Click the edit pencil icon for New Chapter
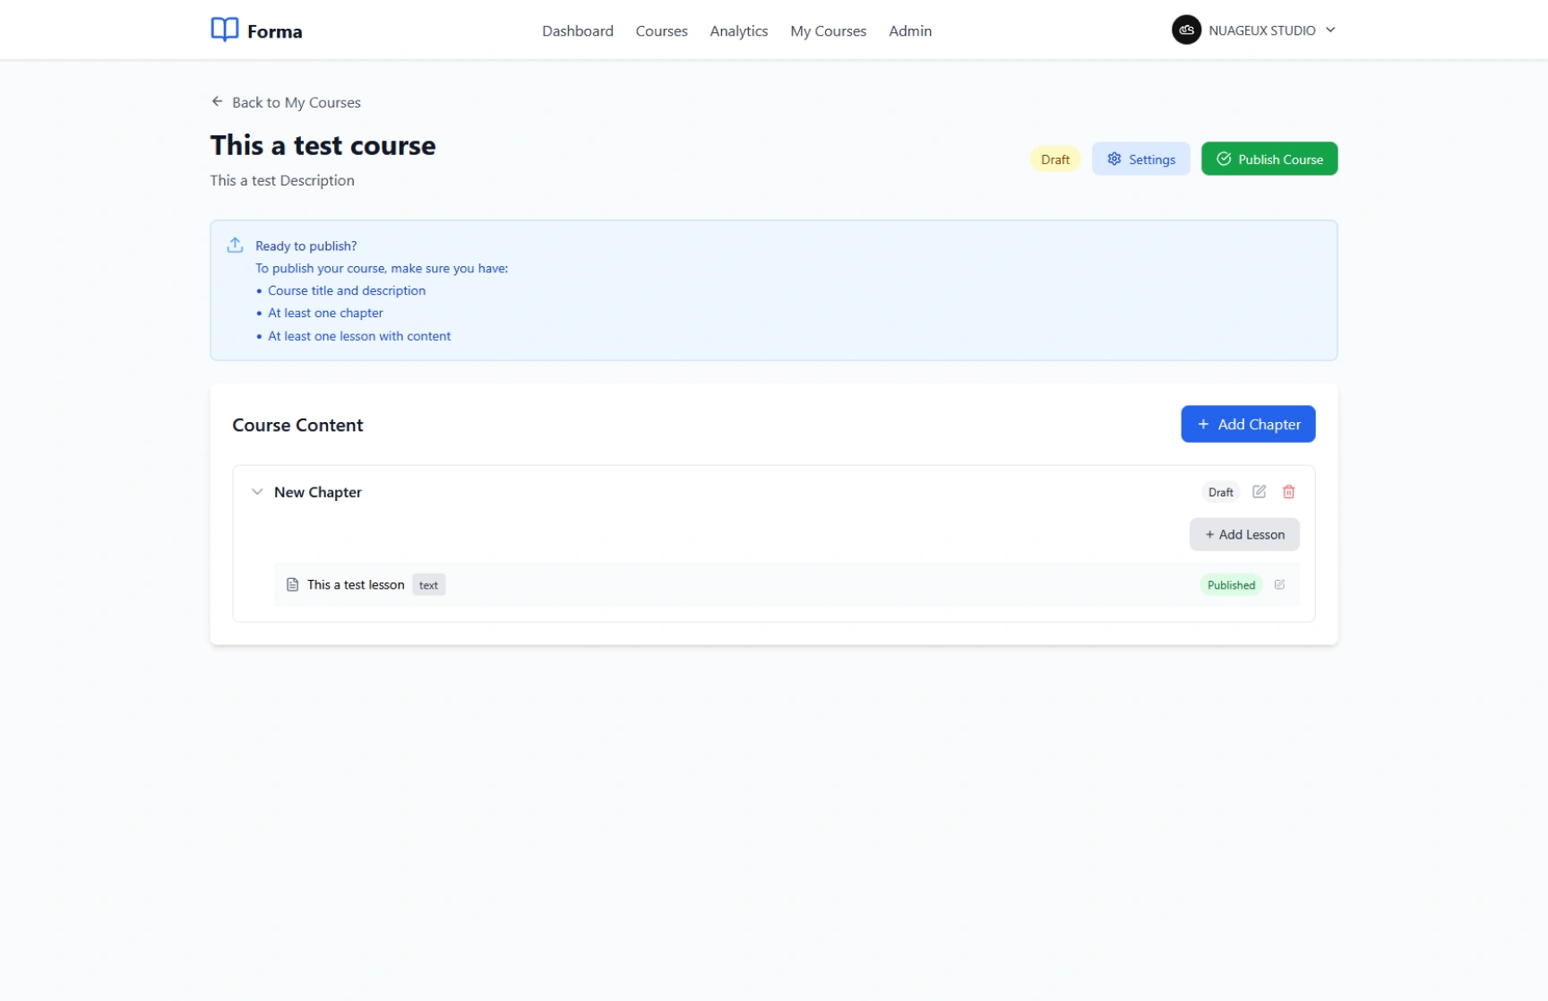 click(1259, 491)
